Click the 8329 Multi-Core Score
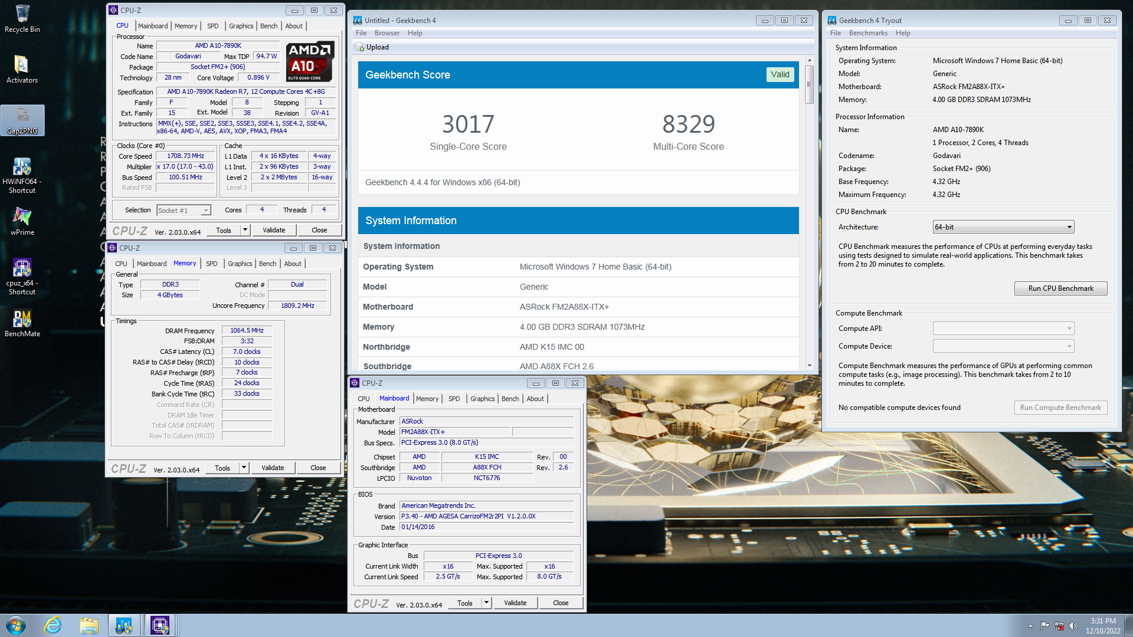The width and height of the screenshot is (1133, 637). click(x=689, y=124)
